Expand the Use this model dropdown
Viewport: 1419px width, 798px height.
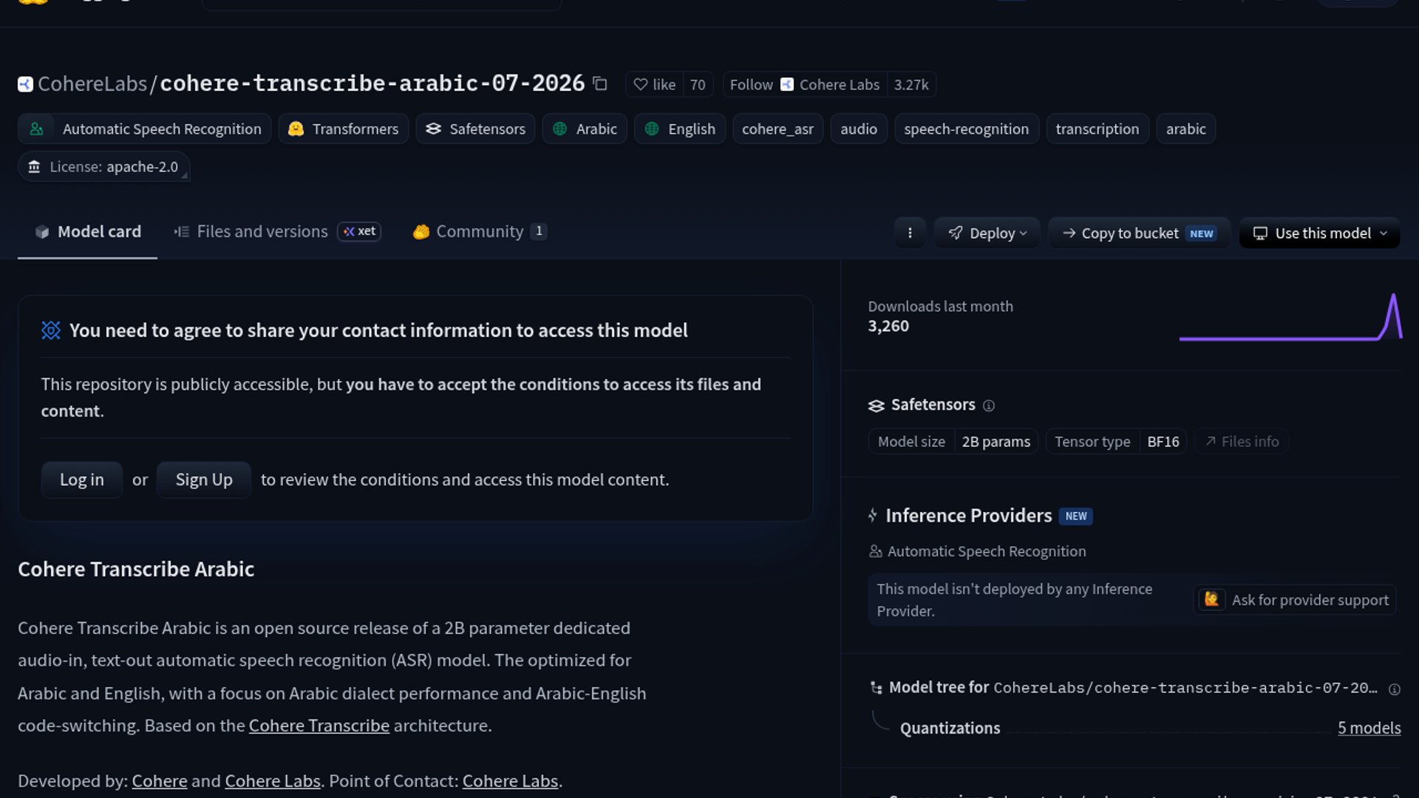(1319, 233)
